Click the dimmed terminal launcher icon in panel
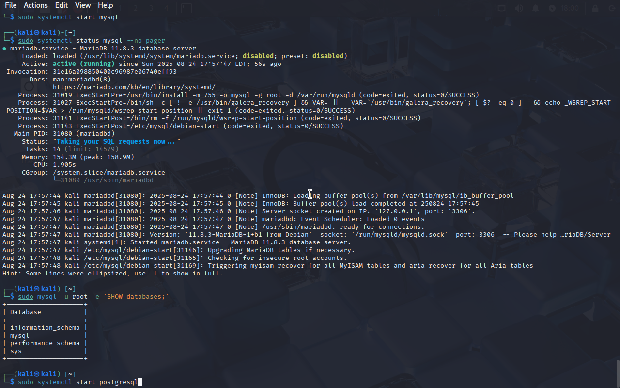The height and width of the screenshot is (388, 620). tap(186, 8)
